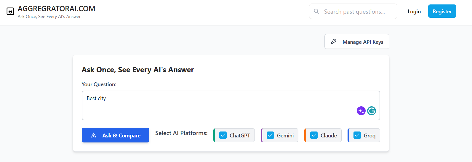
Task: Disable the Groq platform checkbox
Action: tap(357, 135)
